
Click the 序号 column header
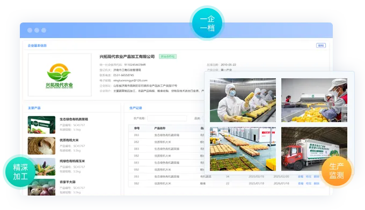coord(137,128)
